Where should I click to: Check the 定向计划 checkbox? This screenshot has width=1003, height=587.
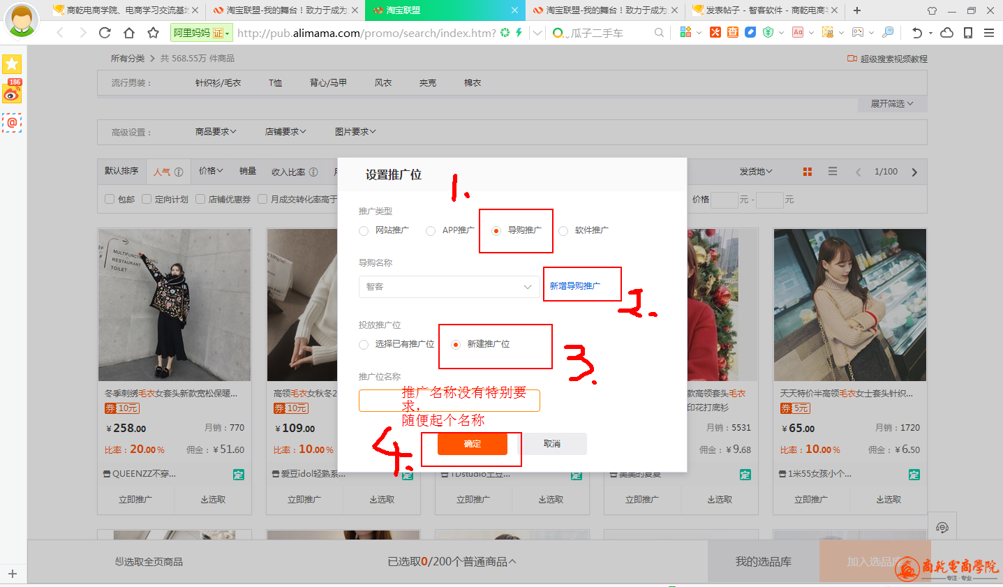pyautogui.click(x=147, y=199)
